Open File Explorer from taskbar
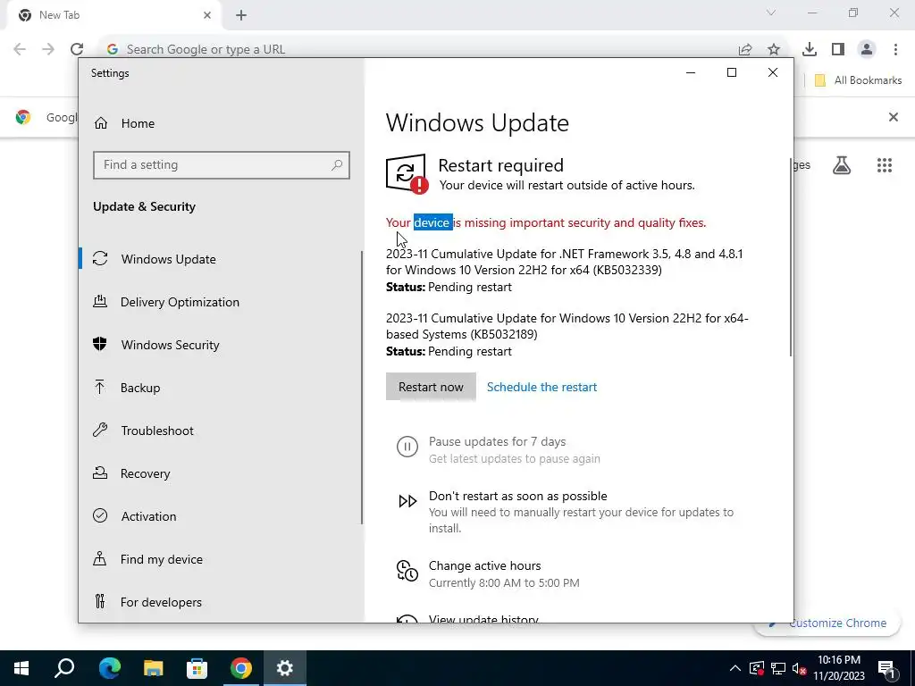 point(154,668)
